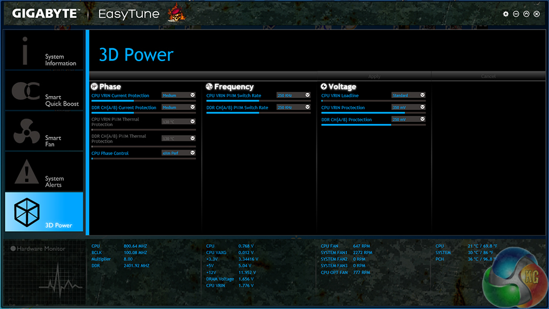The image size is (549, 309).
Task: Click the Smart Quick Boost gauge icon
Action: tap(26, 91)
